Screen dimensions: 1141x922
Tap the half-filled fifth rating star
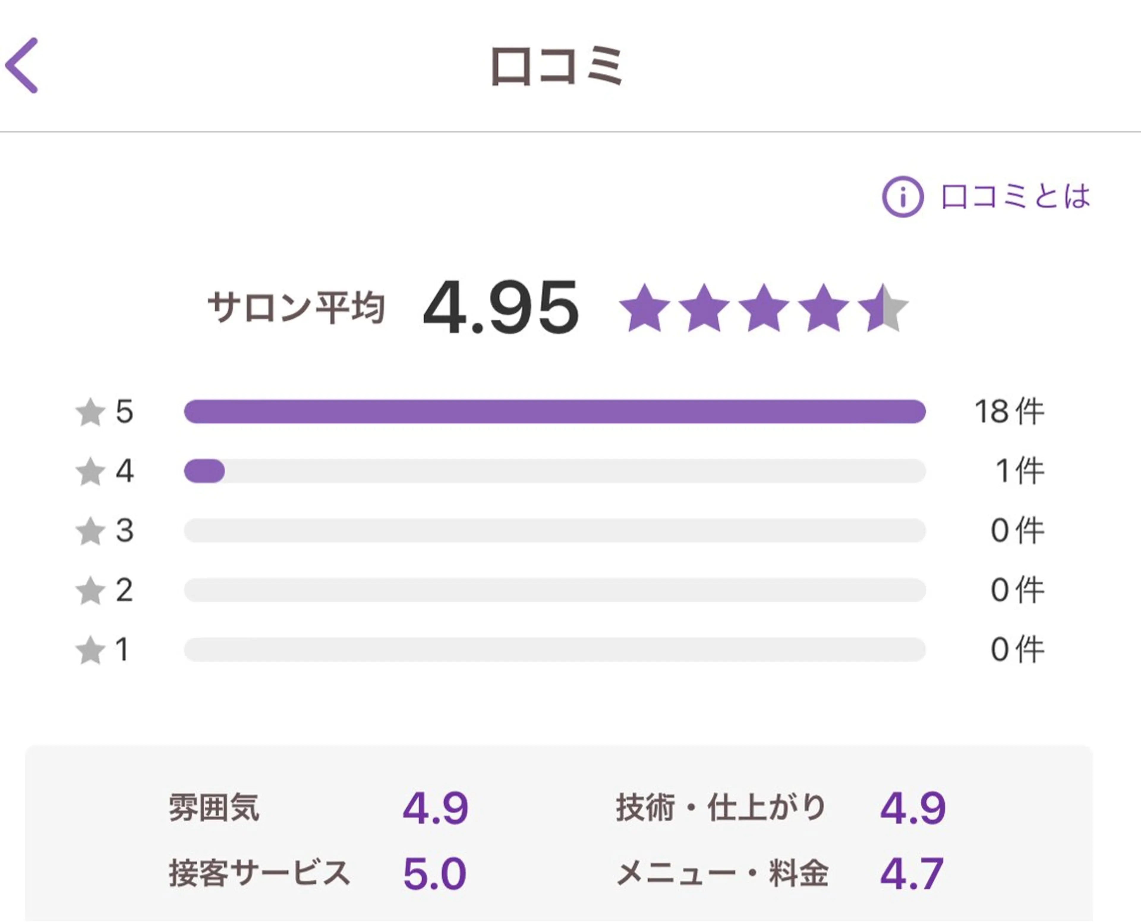(882, 309)
